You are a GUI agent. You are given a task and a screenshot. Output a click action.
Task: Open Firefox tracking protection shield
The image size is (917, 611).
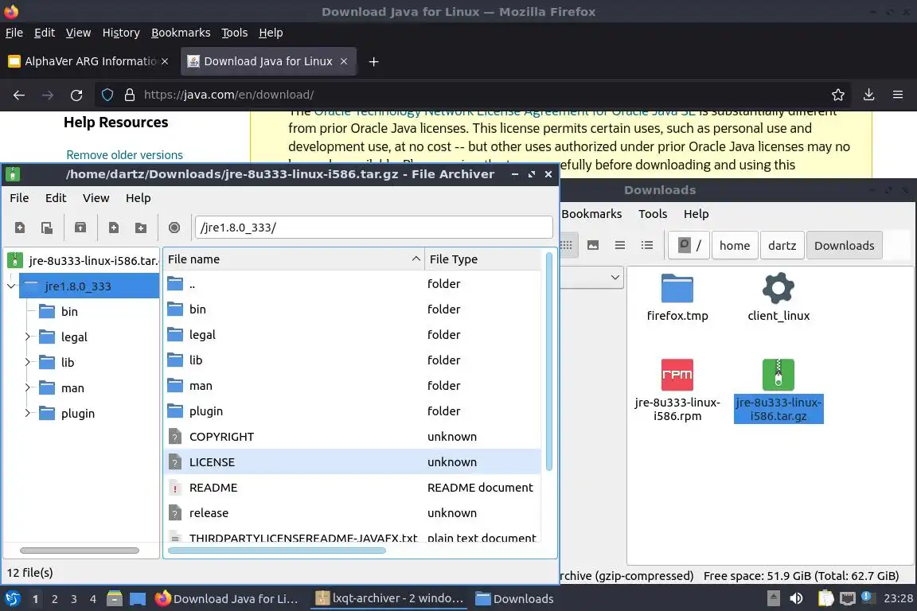107,95
